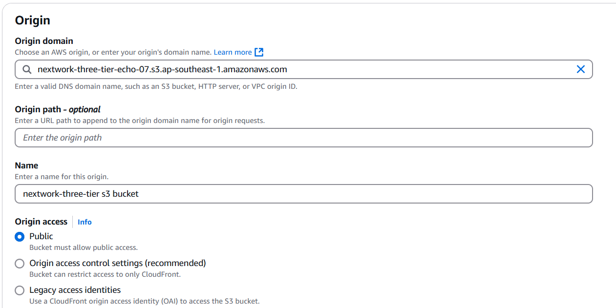Click the 'Origin path - optional' label
This screenshot has width=616, height=308.
point(58,109)
